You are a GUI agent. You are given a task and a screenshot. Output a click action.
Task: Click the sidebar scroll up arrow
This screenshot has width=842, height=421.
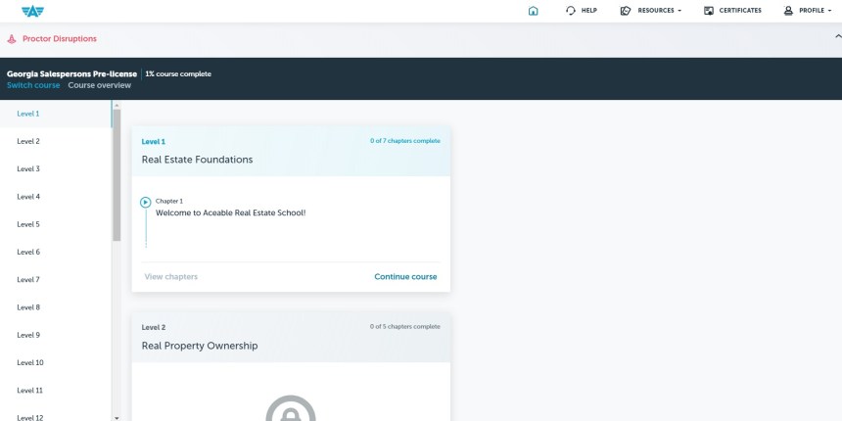[x=117, y=105]
